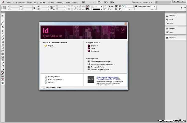Open the Просмотр menu

tap(60, 2)
